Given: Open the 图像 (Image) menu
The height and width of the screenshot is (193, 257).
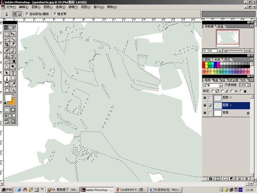Looking at the screenshot, I should (36, 7).
